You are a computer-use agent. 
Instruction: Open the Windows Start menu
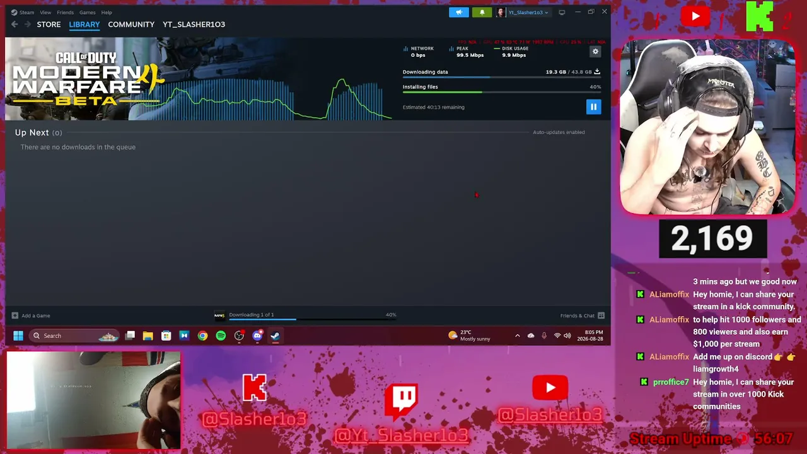point(18,335)
